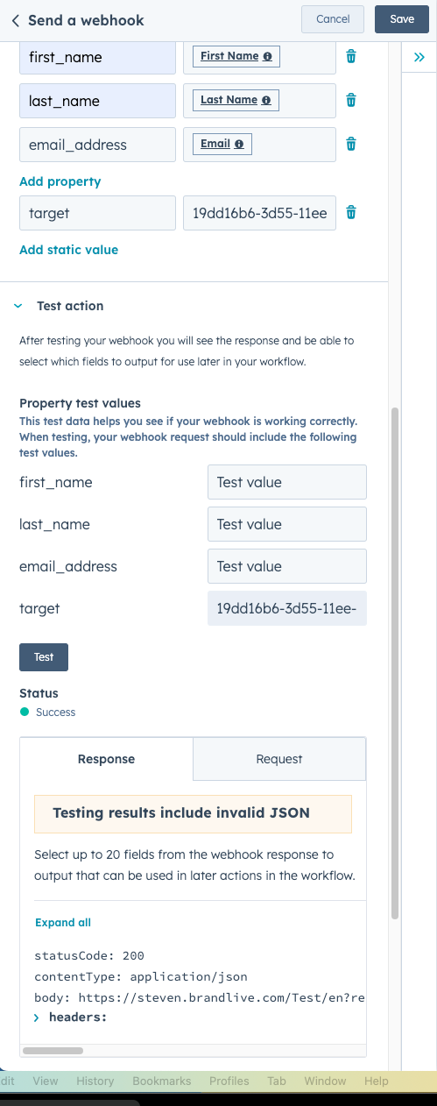Remove the target static value row

[x=351, y=212]
